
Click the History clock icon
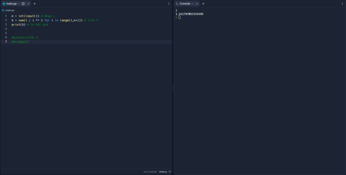coord(170,172)
